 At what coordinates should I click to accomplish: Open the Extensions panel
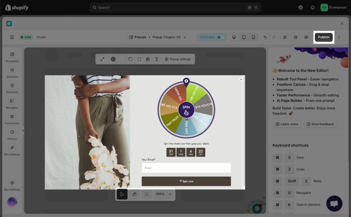[12, 119]
